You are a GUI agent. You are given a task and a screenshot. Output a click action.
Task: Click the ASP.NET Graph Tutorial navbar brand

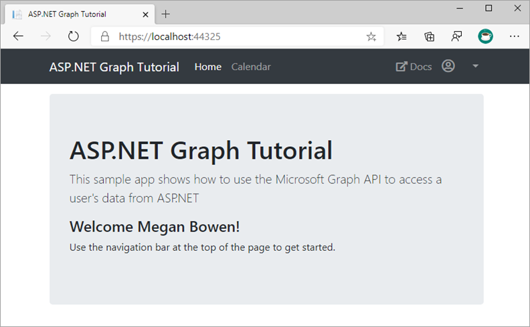pyautogui.click(x=114, y=67)
